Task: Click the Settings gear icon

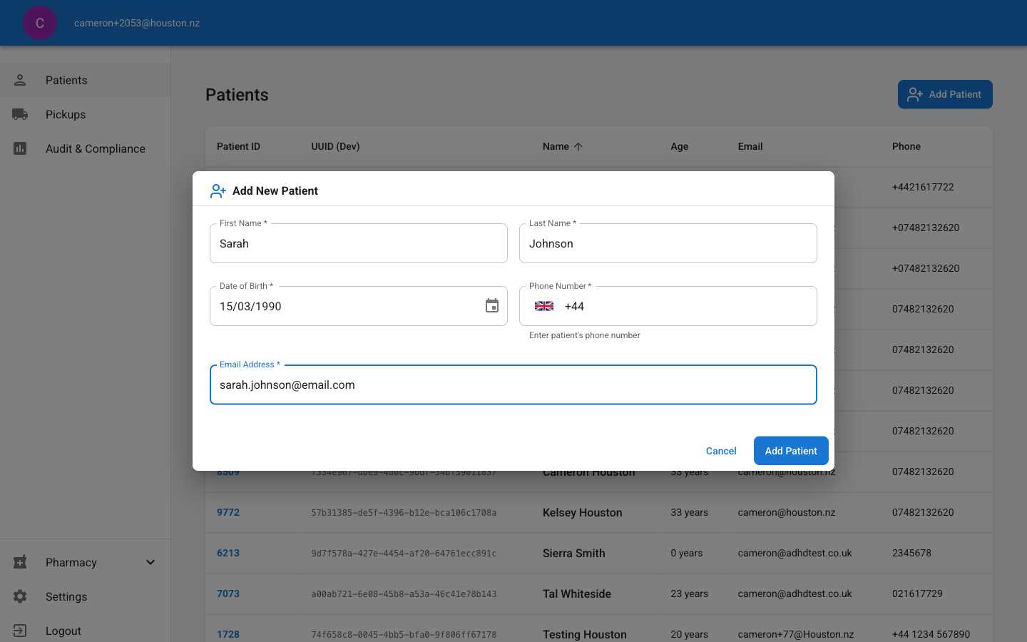Action: (x=20, y=596)
